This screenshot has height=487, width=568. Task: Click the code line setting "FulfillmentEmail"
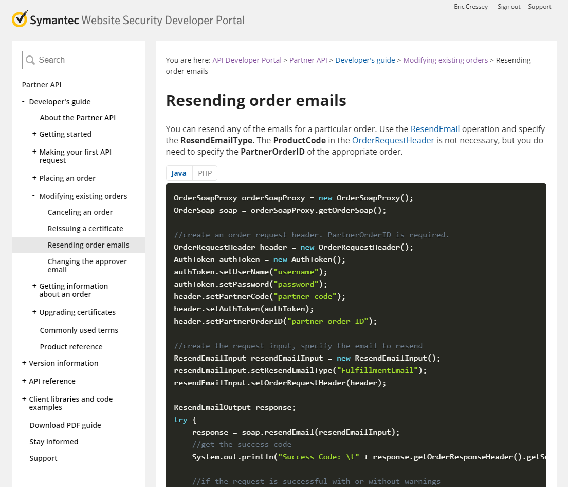[300, 370]
